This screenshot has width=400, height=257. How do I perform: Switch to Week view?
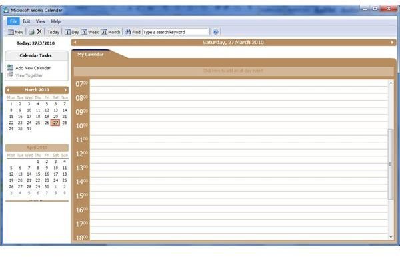coord(90,32)
